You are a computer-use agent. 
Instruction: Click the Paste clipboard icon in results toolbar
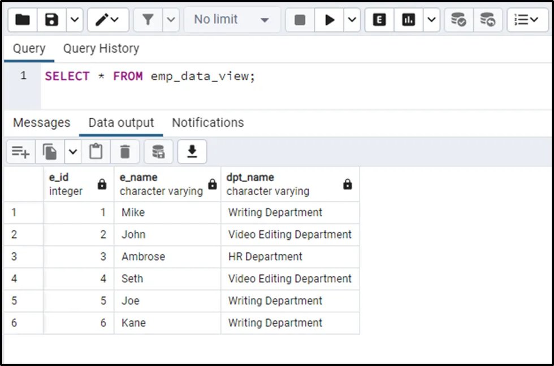96,152
